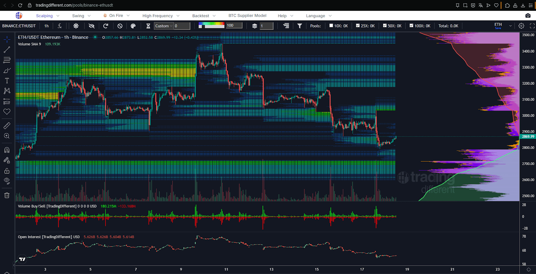Expand the ETH layout save dropdown arrow
The image size is (536, 274).
click(x=510, y=26)
